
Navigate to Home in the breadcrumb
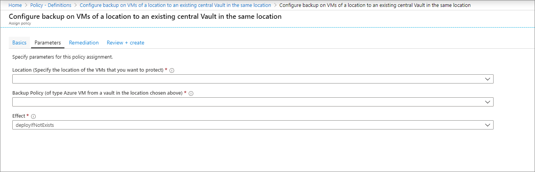click(15, 5)
